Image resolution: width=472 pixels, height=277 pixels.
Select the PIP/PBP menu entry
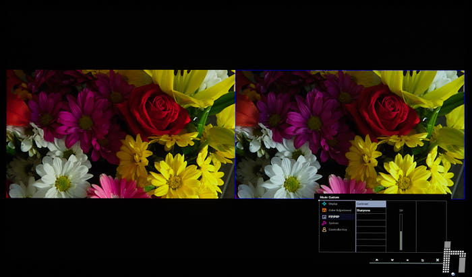click(x=333, y=216)
